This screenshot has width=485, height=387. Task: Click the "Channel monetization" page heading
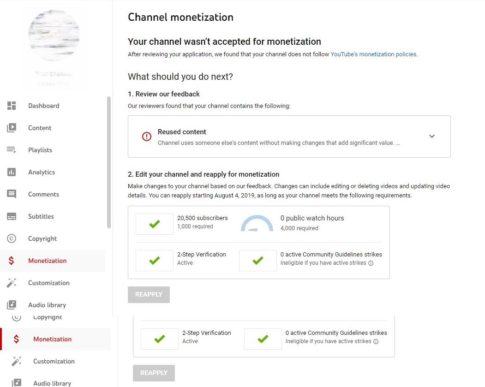(180, 18)
